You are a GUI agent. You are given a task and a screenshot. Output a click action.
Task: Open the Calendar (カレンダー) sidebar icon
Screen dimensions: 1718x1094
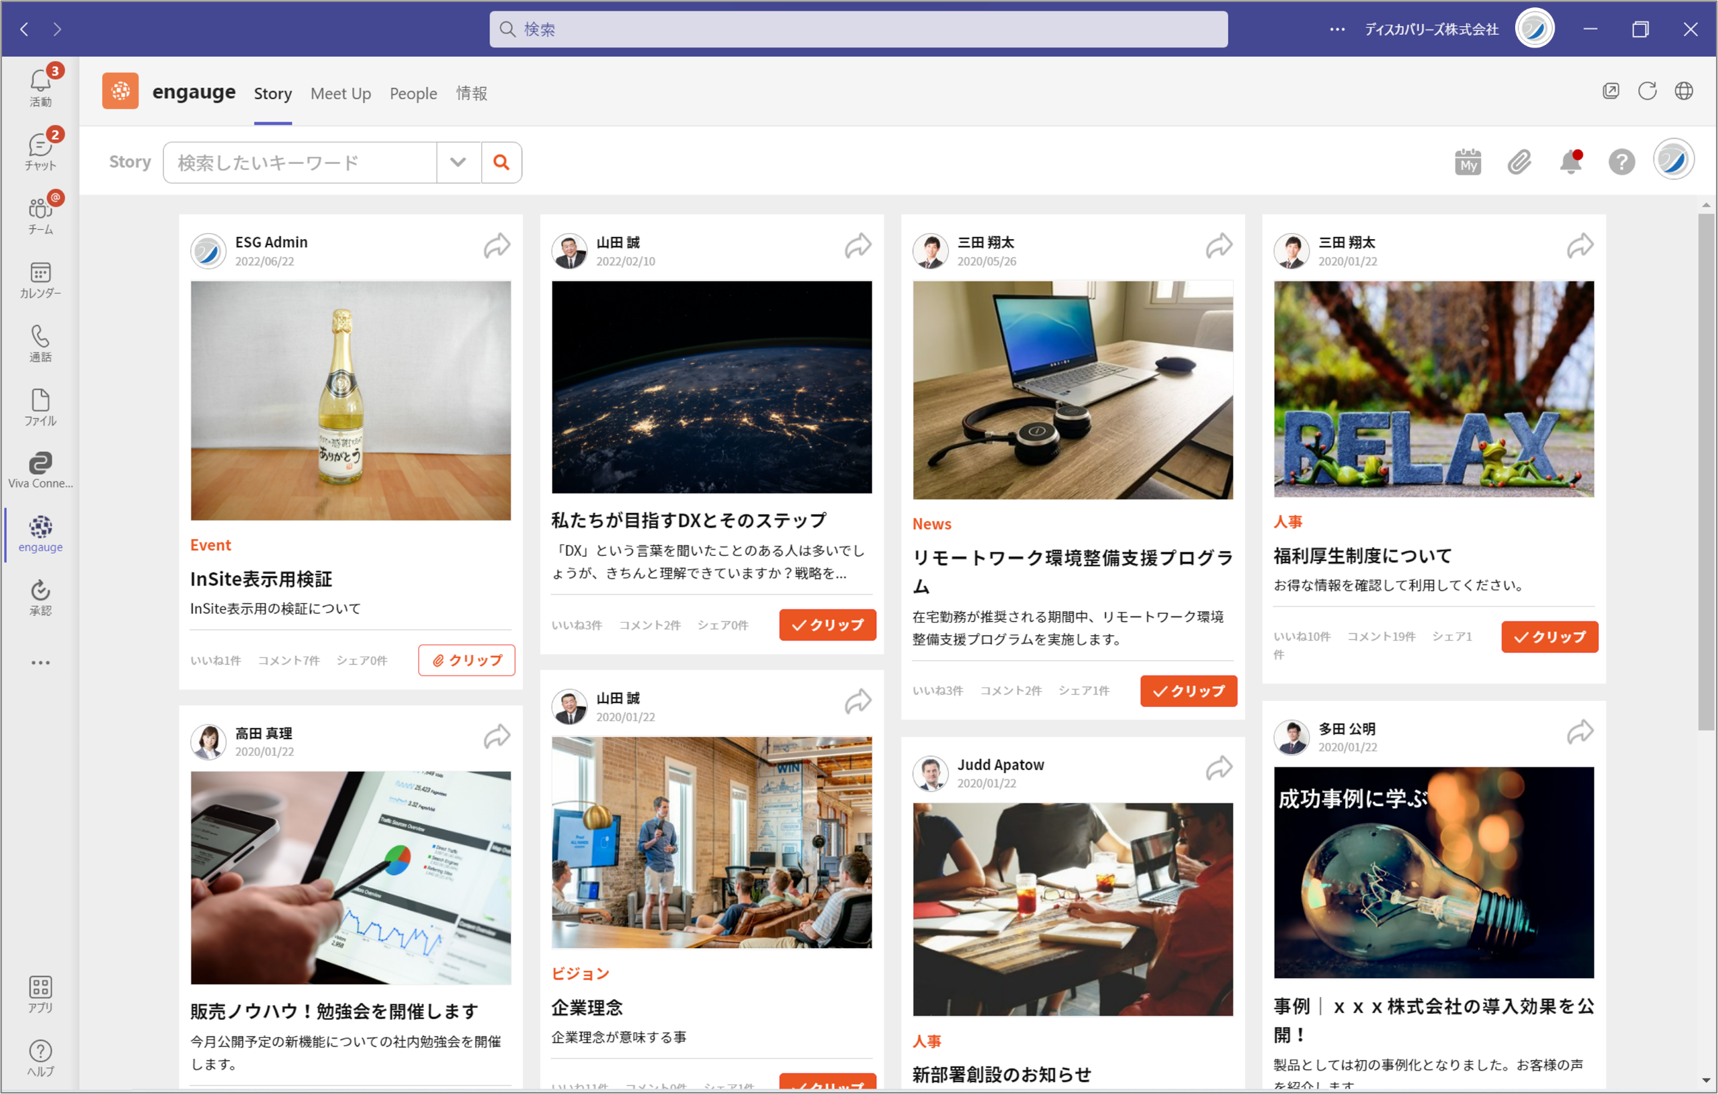(x=40, y=279)
